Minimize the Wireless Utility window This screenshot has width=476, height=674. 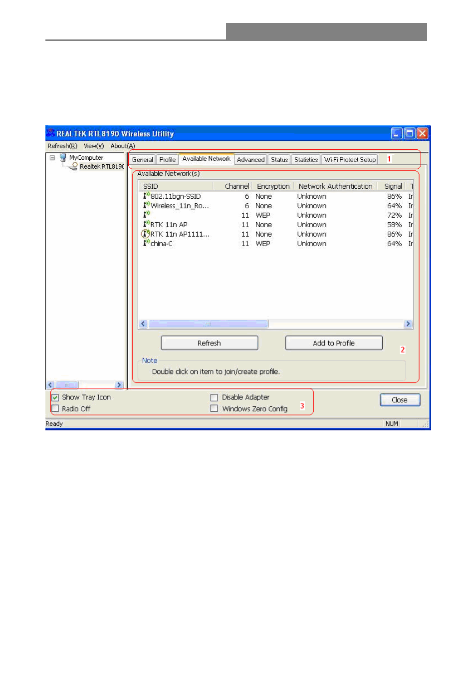(x=397, y=133)
